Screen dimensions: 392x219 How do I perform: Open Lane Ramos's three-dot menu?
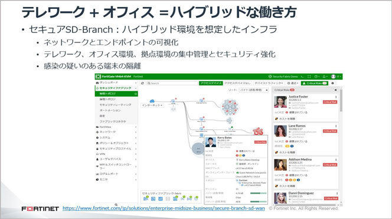[336, 126]
